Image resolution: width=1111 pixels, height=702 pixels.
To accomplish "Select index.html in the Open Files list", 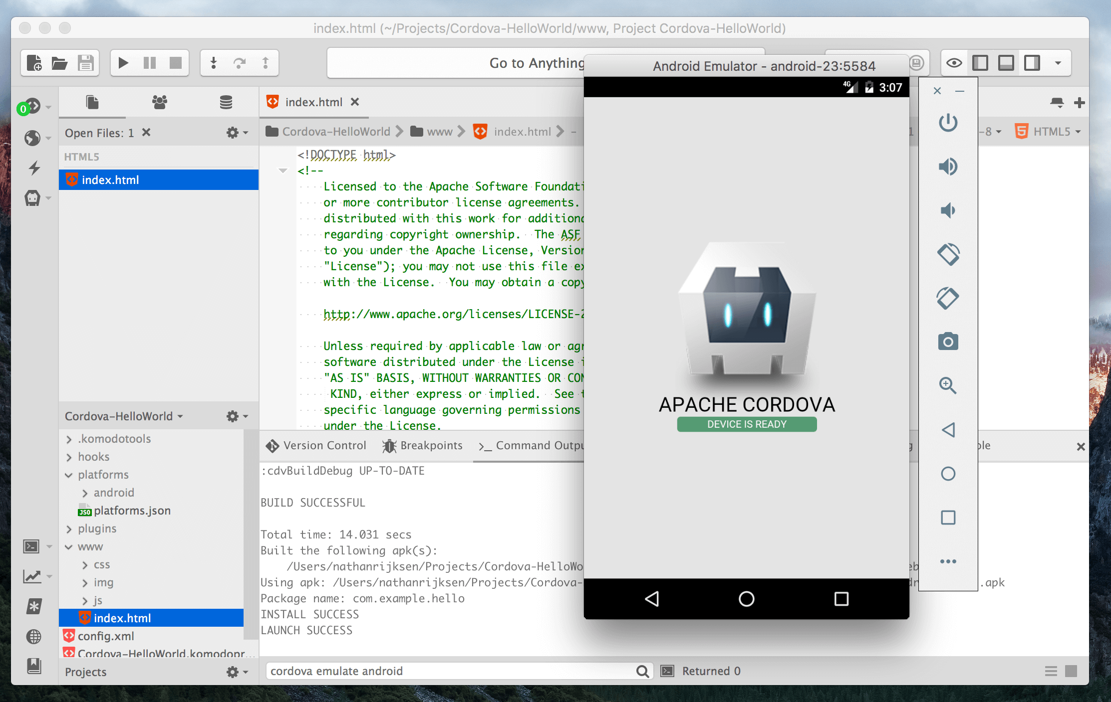I will (159, 180).
